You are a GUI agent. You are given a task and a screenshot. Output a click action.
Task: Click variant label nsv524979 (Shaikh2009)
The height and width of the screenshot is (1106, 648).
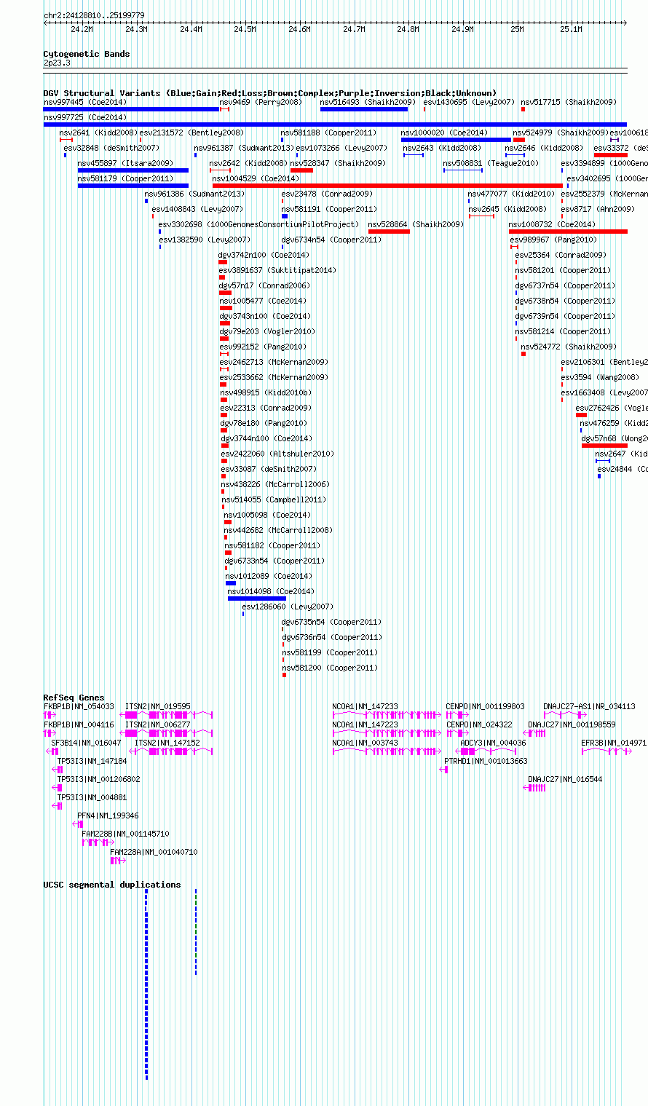tap(561, 133)
